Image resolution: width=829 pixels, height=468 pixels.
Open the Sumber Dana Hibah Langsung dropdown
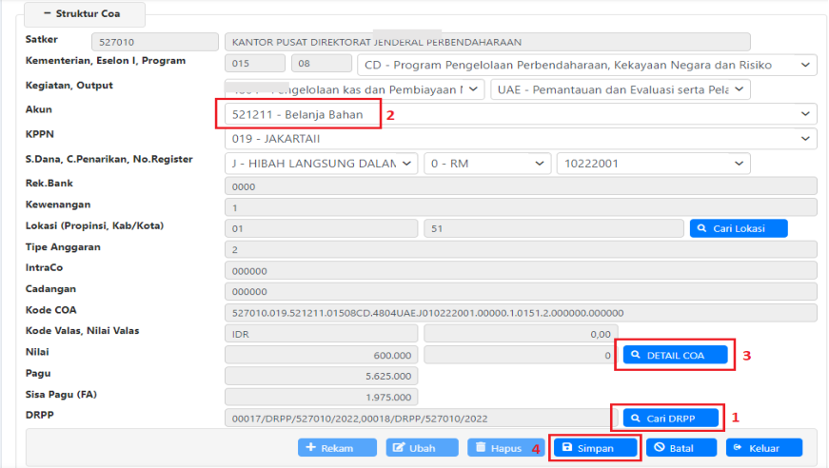point(321,164)
